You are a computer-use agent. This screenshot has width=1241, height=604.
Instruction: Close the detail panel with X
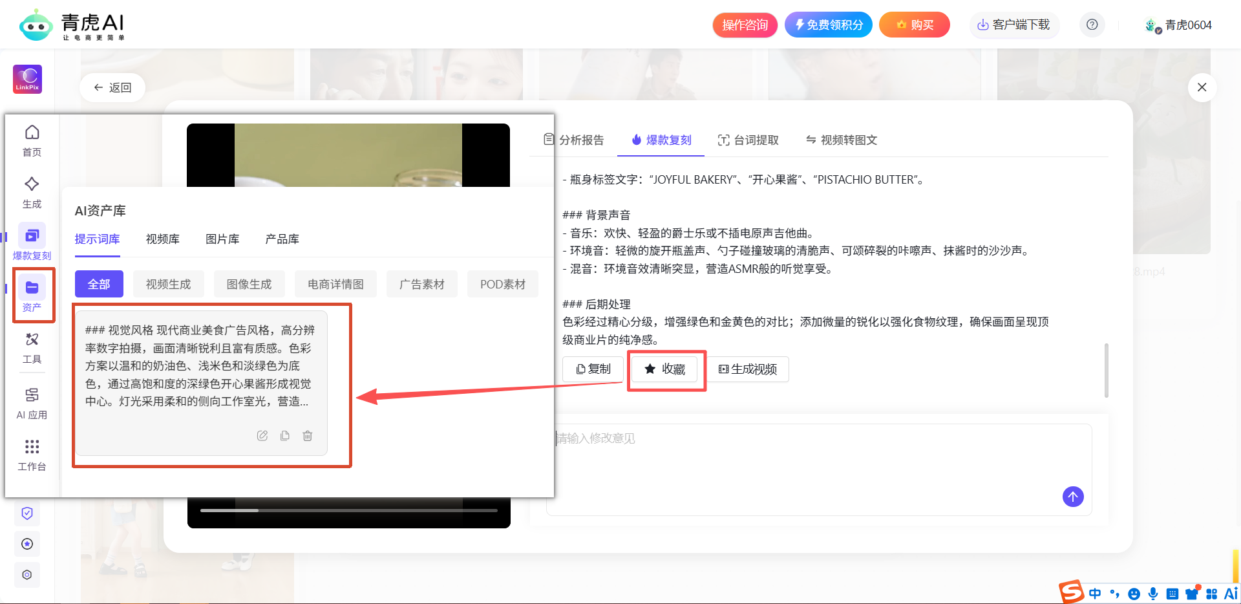click(1202, 87)
